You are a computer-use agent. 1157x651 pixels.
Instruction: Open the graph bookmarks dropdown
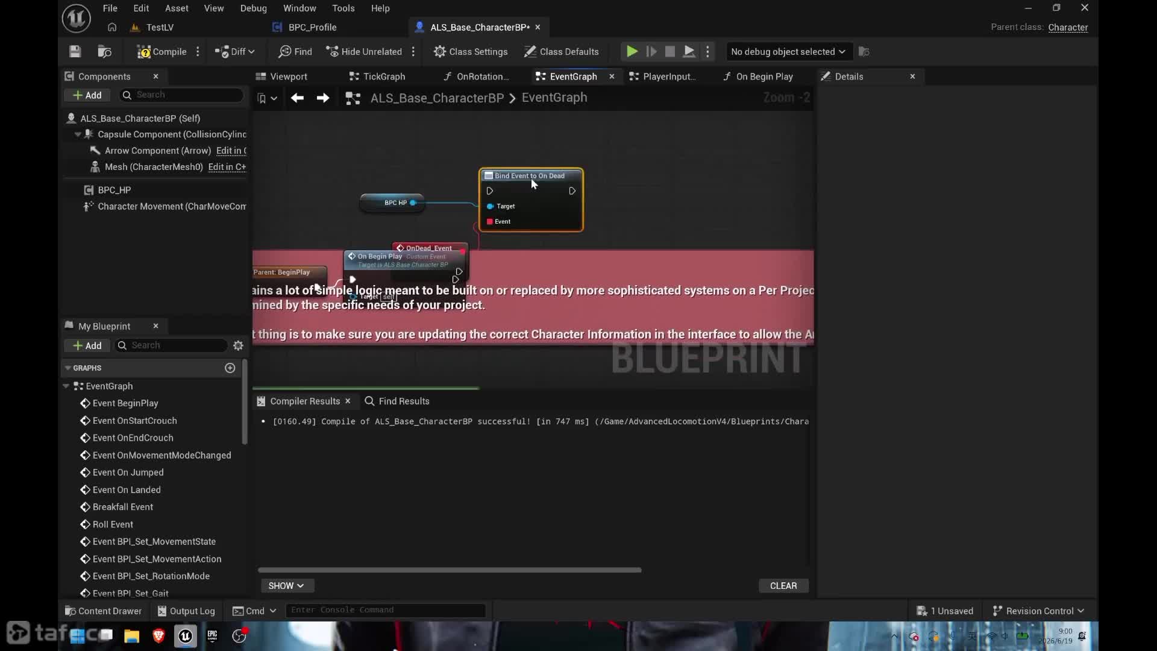pyautogui.click(x=267, y=98)
